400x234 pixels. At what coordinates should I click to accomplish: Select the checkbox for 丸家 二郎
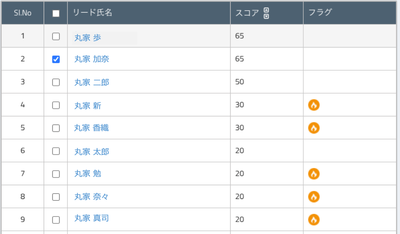(56, 82)
